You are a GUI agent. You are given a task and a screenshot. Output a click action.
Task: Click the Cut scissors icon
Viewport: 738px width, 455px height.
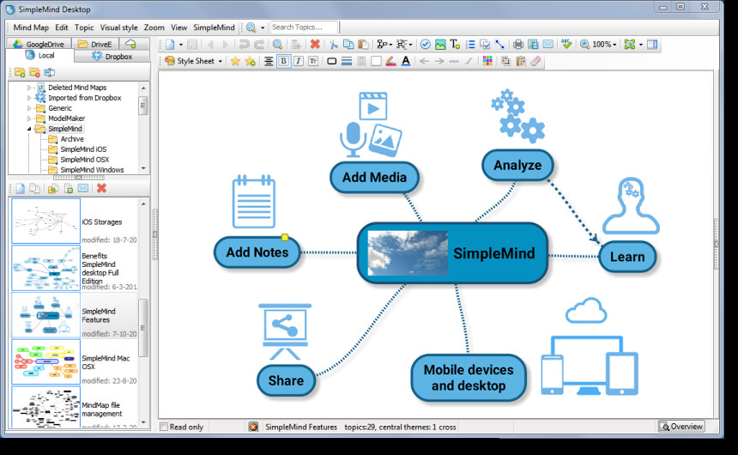[x=333, y=45]
